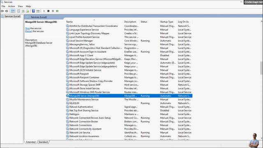The width and height of the screenshot is (263, 148).
Task: Click the scrollbar up arrow
Action: (261, 21)
